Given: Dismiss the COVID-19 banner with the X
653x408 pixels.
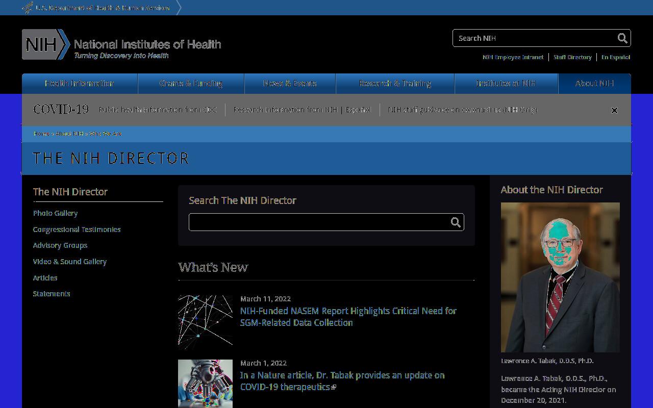Looking at the screenshot, I should pyautogui.click(x=614, y=110).
